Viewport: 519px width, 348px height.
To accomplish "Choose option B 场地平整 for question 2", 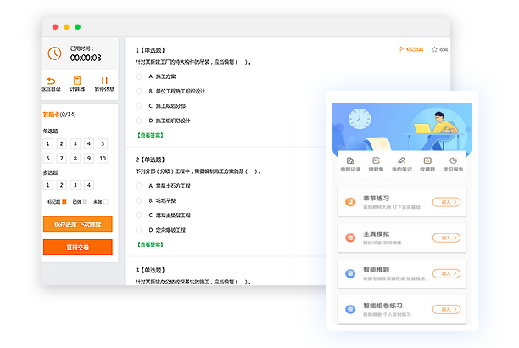I will pyautogui.click(x=139, y=200).
